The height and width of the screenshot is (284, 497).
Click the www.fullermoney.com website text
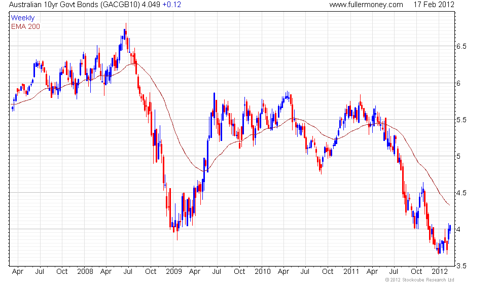coord(366,5)
